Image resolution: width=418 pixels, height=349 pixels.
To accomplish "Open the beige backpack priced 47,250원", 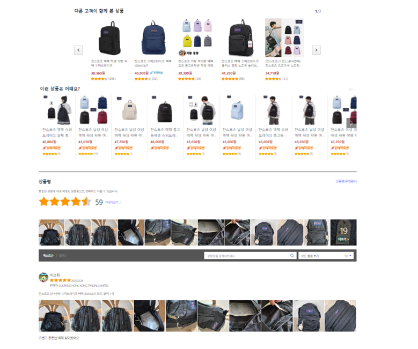I will pos(129,110).
